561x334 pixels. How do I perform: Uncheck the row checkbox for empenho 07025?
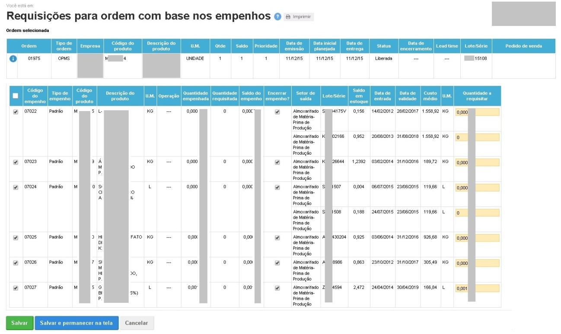(x=16, y=238)
